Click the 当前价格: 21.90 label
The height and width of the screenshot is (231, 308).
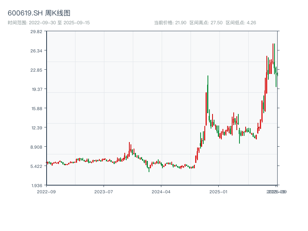coord(170,23)
